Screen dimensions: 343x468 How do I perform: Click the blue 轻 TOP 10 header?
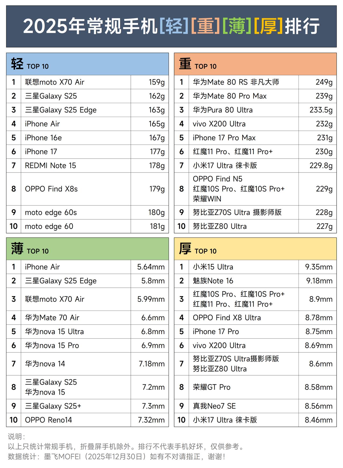87,64
